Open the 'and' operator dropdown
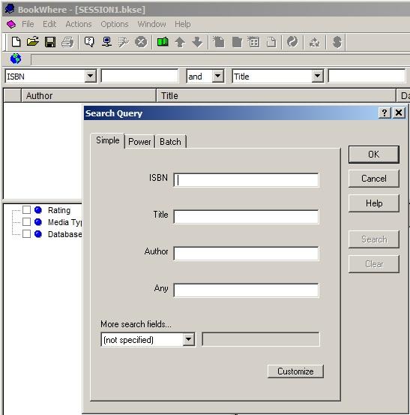The height and width of the screenshot is (415, 410). 218,77
